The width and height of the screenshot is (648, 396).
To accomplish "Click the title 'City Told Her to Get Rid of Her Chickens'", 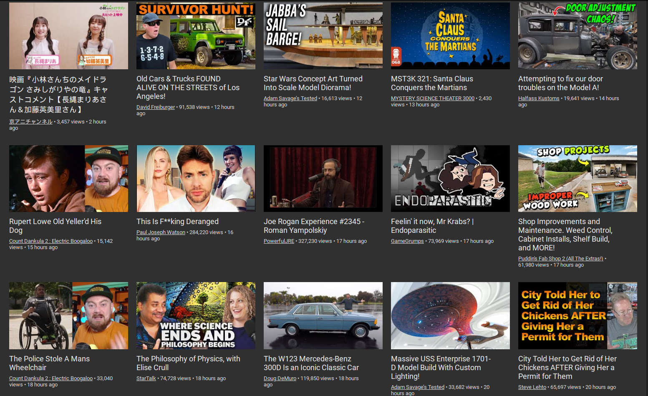I will 567,368.
